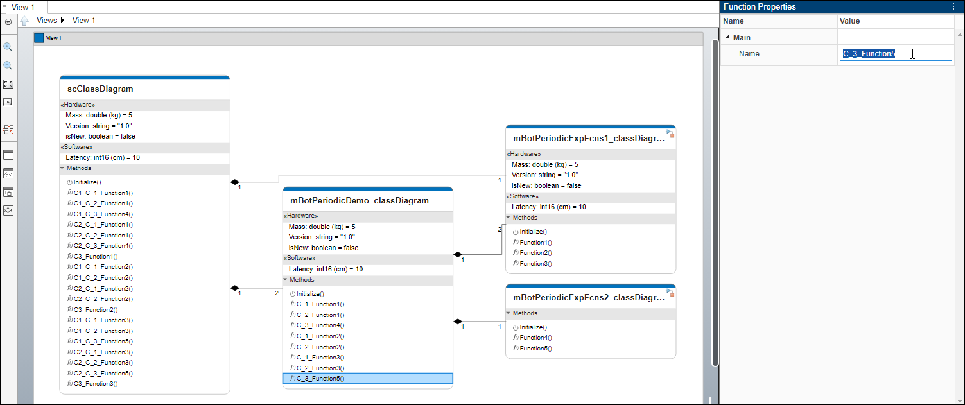Viewport: 965px width, 405px height.
Task: Unpin the mBotPeriodicExpFcns1 class block
Action: [x=671, y=134]
